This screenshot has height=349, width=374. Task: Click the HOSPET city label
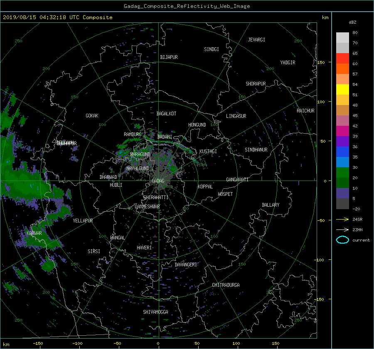pyautogui.click(x=225, y=194)
